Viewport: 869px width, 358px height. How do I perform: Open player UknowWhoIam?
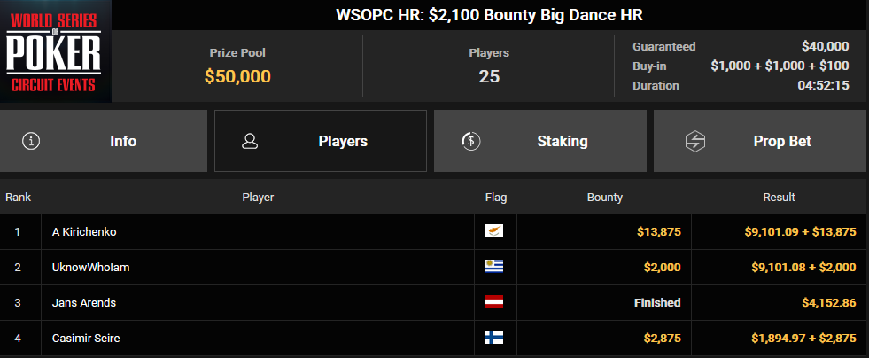[91, 267]
